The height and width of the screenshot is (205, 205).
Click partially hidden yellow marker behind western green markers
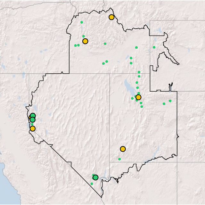click(x=30, y=118)
